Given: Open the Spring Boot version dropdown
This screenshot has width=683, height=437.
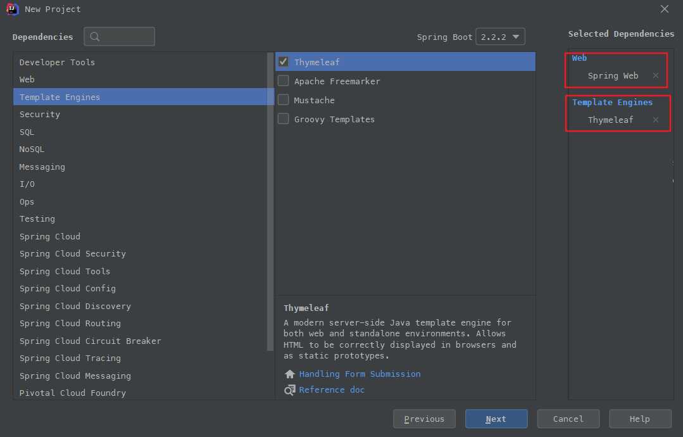Looking at the screenshot, I should click(x=500, y=37).
